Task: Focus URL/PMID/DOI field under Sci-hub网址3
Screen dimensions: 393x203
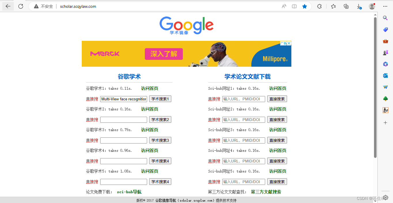Action: point(244,140)
